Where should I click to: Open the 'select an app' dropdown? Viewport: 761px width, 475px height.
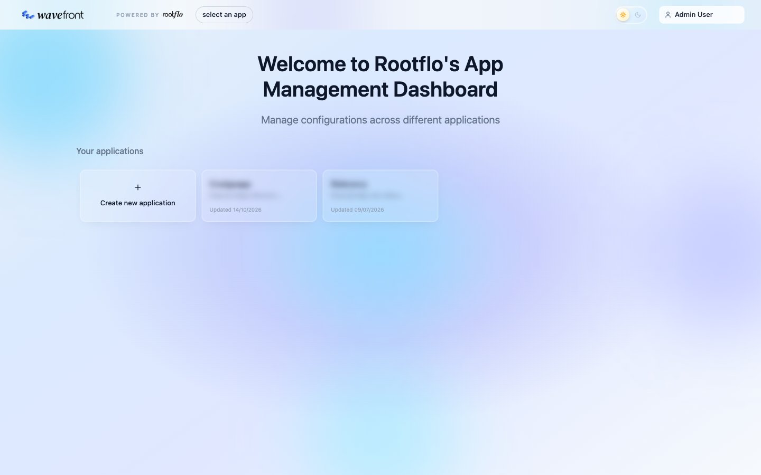coord(224,15)
